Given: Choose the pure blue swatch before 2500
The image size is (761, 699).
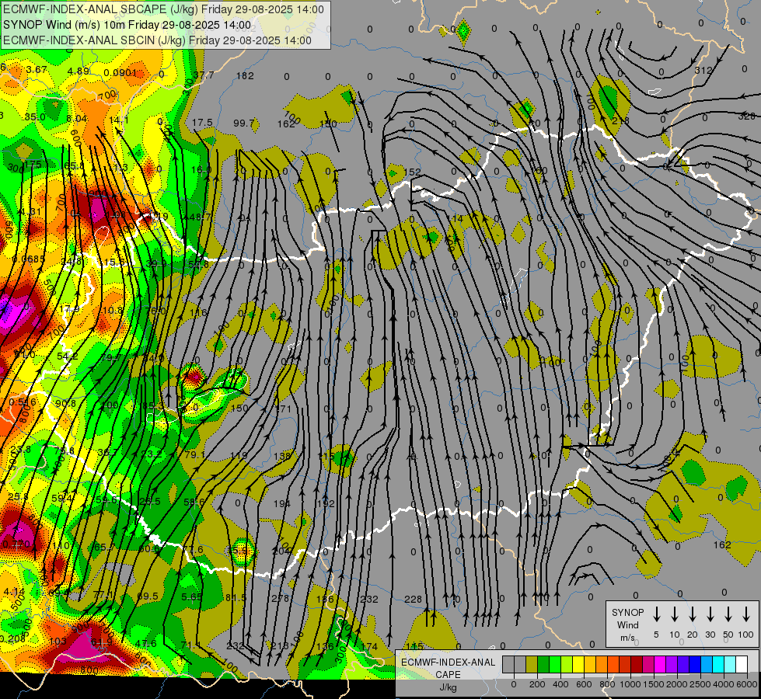Looking at the screenshot, I should pos(694,664).
